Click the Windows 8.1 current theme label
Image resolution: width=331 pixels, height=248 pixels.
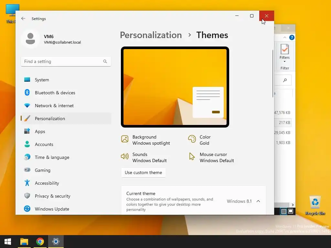pos(239,201)
